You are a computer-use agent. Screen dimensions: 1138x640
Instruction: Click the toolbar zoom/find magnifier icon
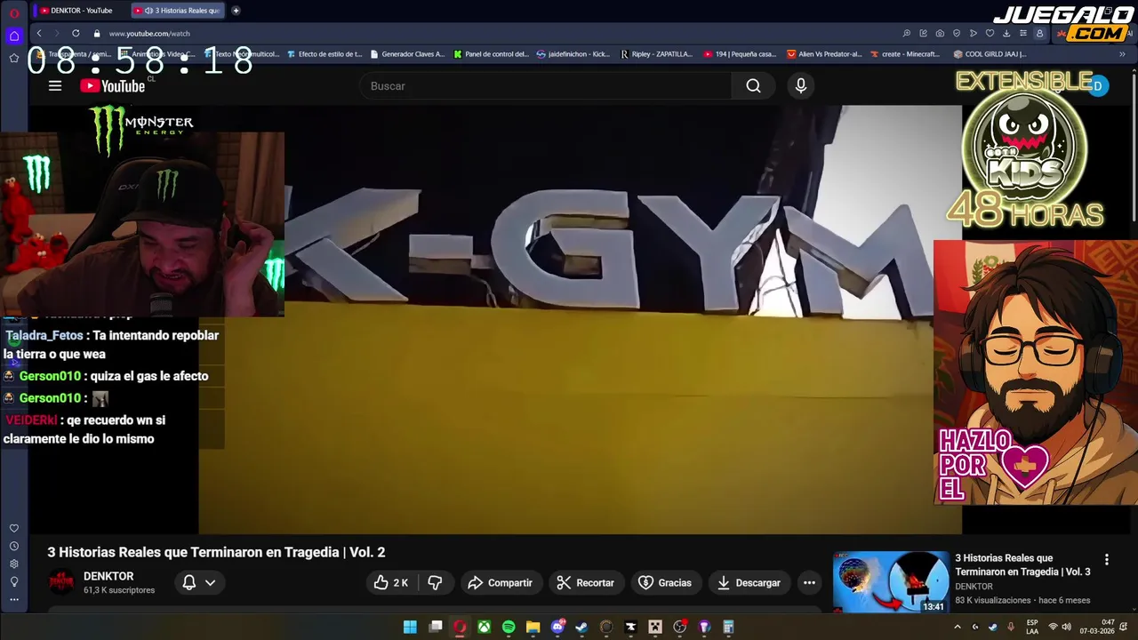point(906,34)
